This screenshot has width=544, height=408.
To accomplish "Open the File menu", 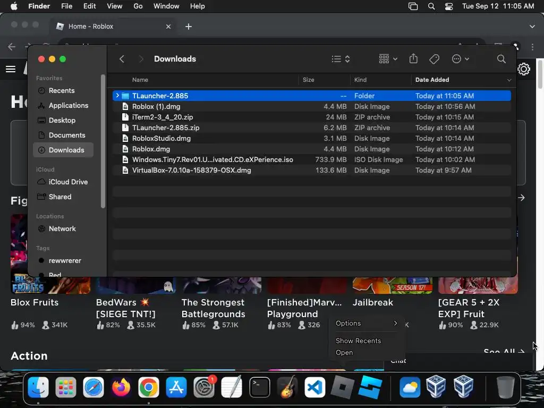I will click(x=66, y=6).
